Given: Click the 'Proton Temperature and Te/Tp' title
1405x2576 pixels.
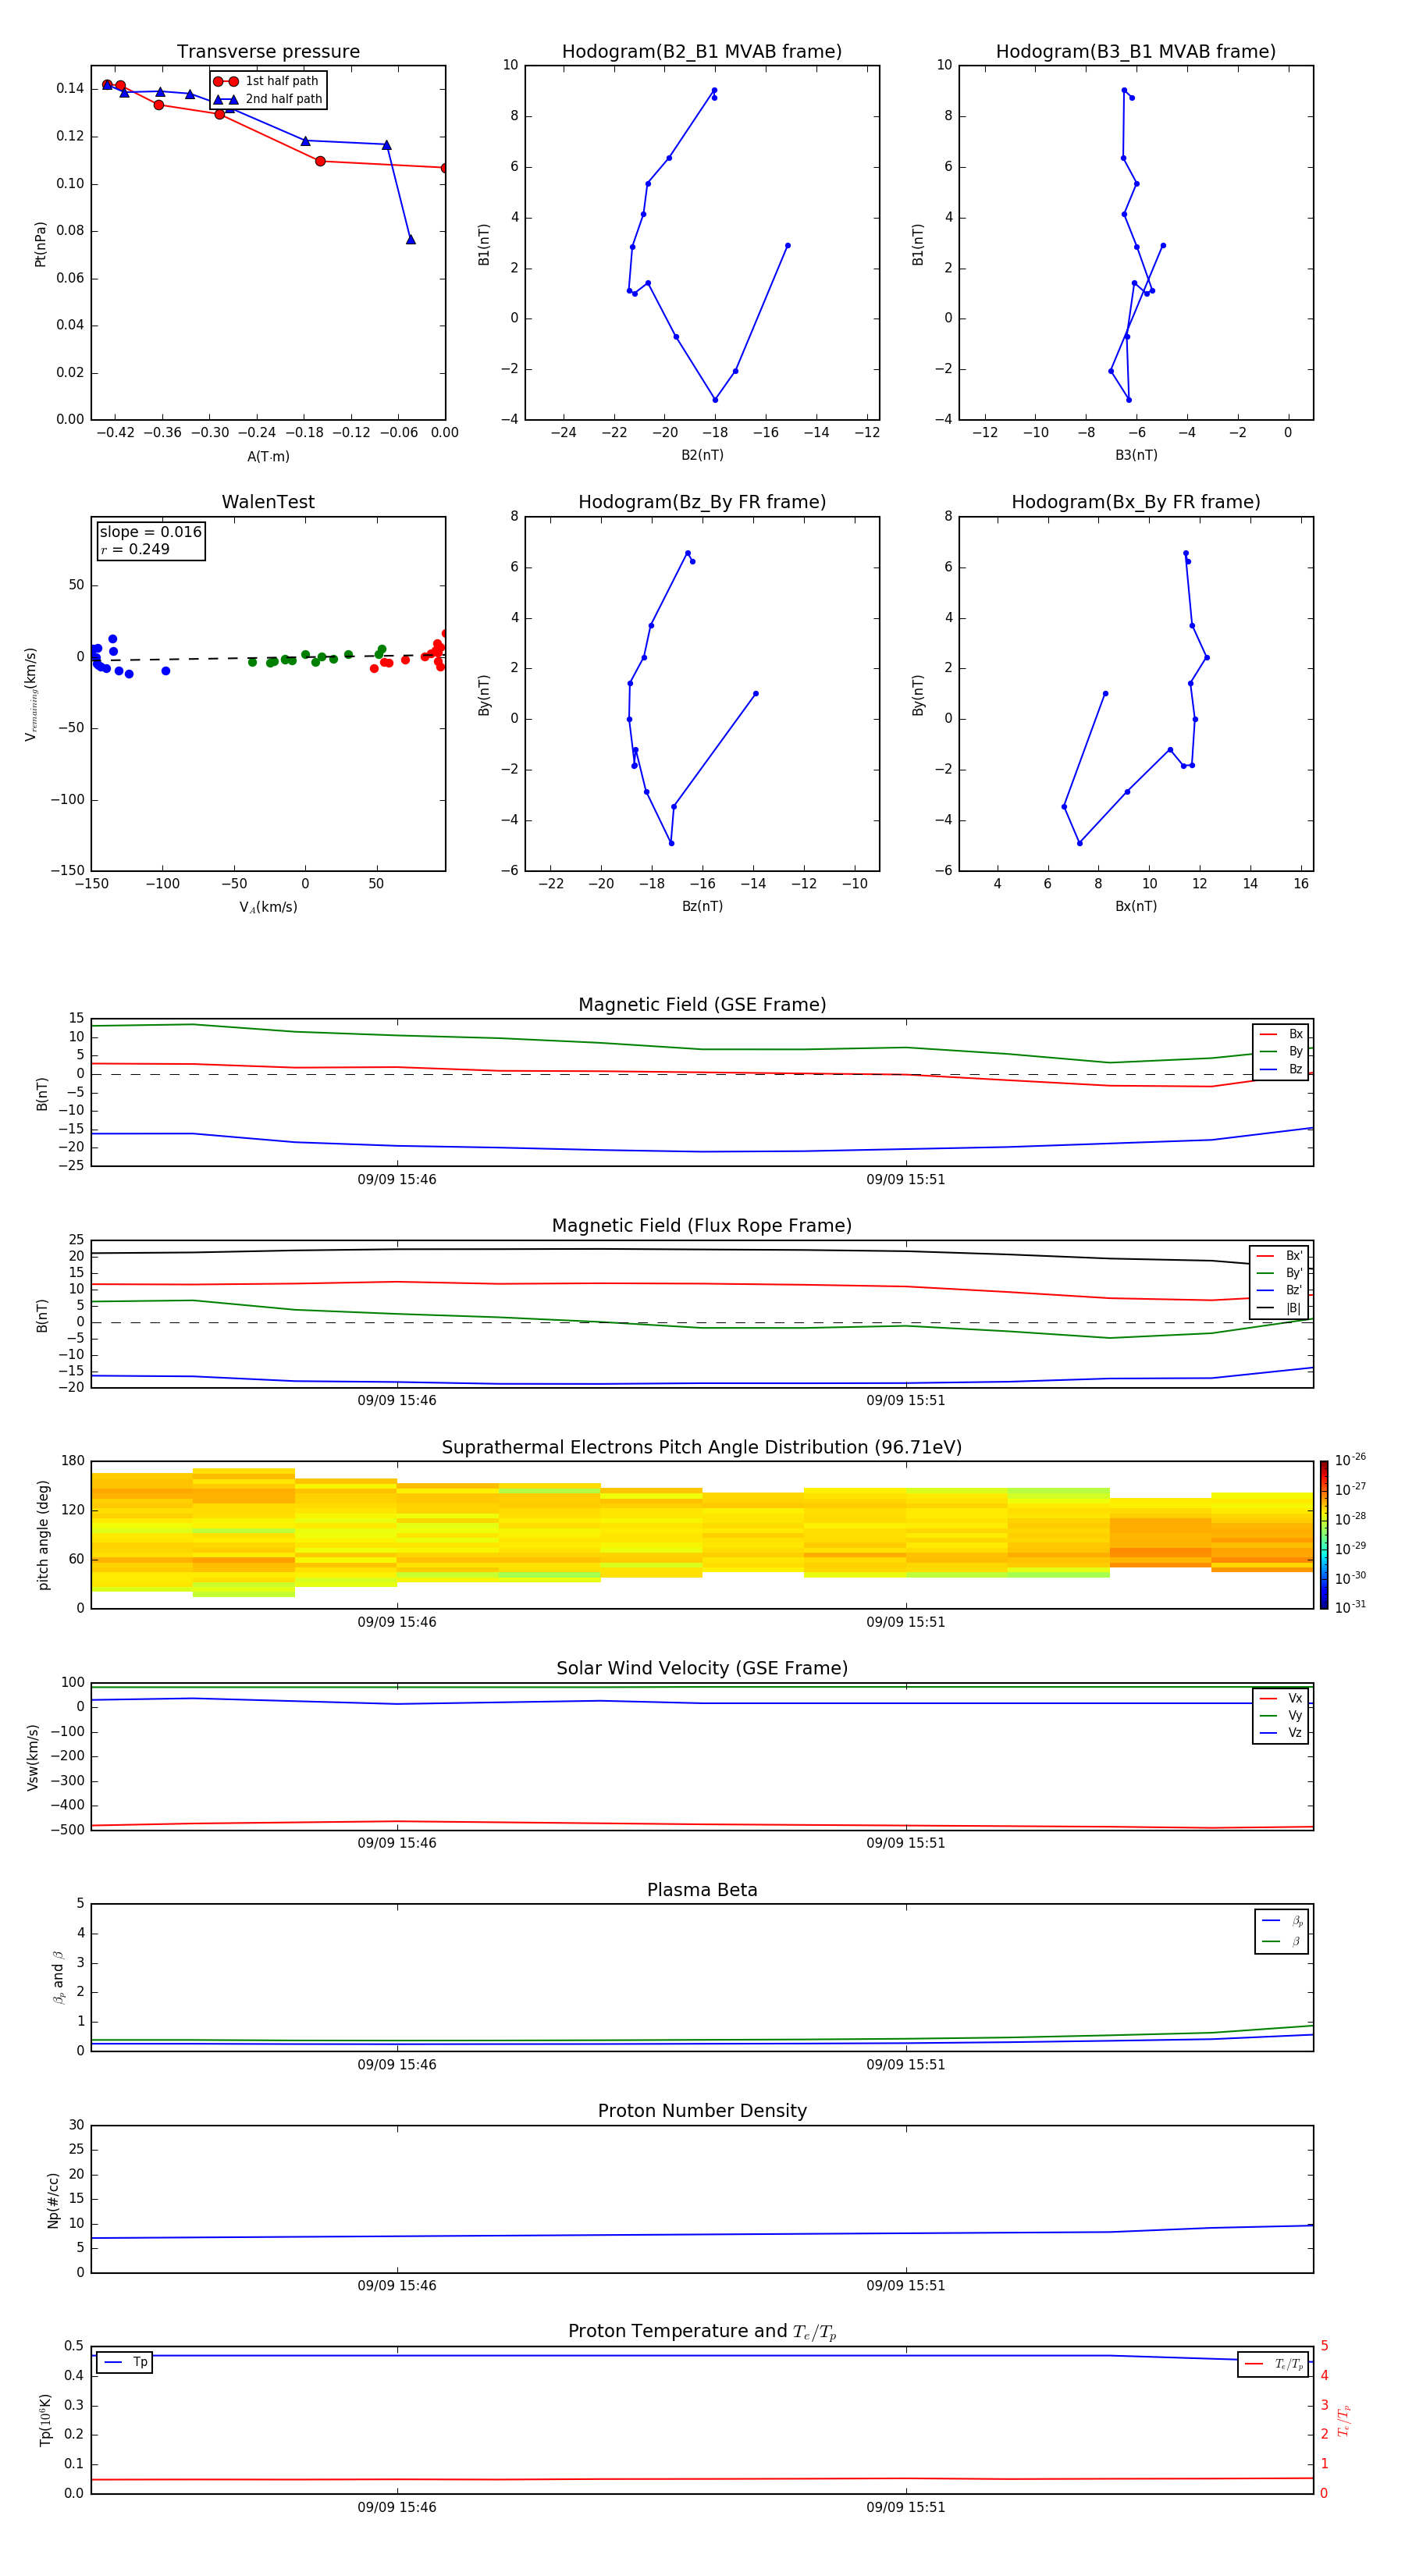Looking at the screenshot, I should pyautogui.click(x=702, y=2333).
